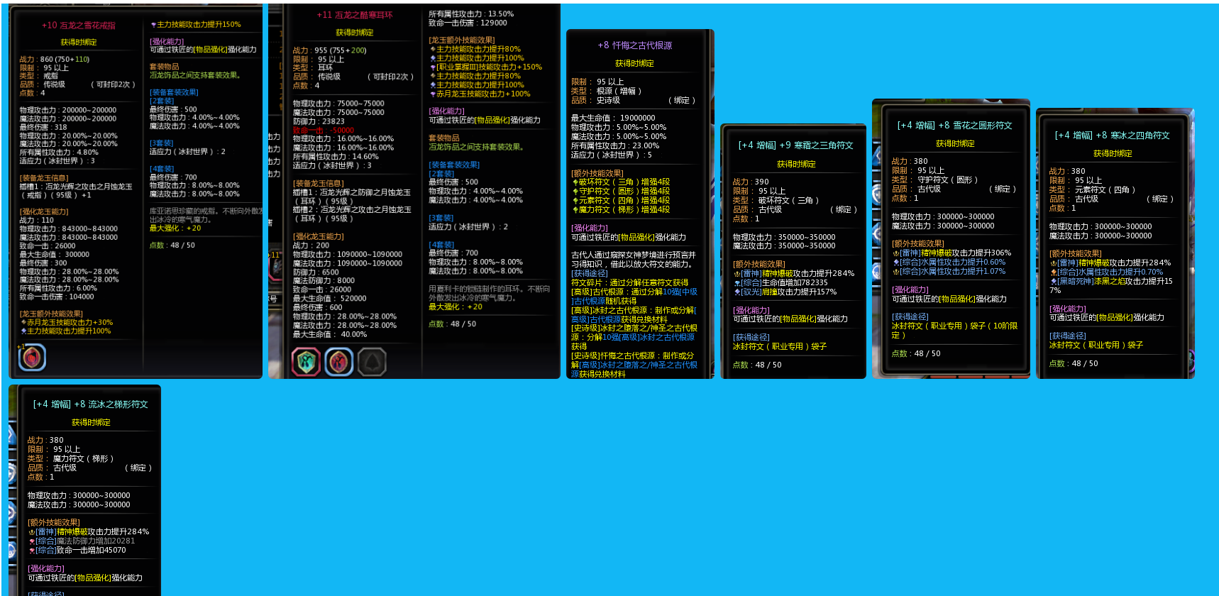Screen dimensions: 1219x596
Task: Select the empty grey gem slot
Action: point(372,362)
